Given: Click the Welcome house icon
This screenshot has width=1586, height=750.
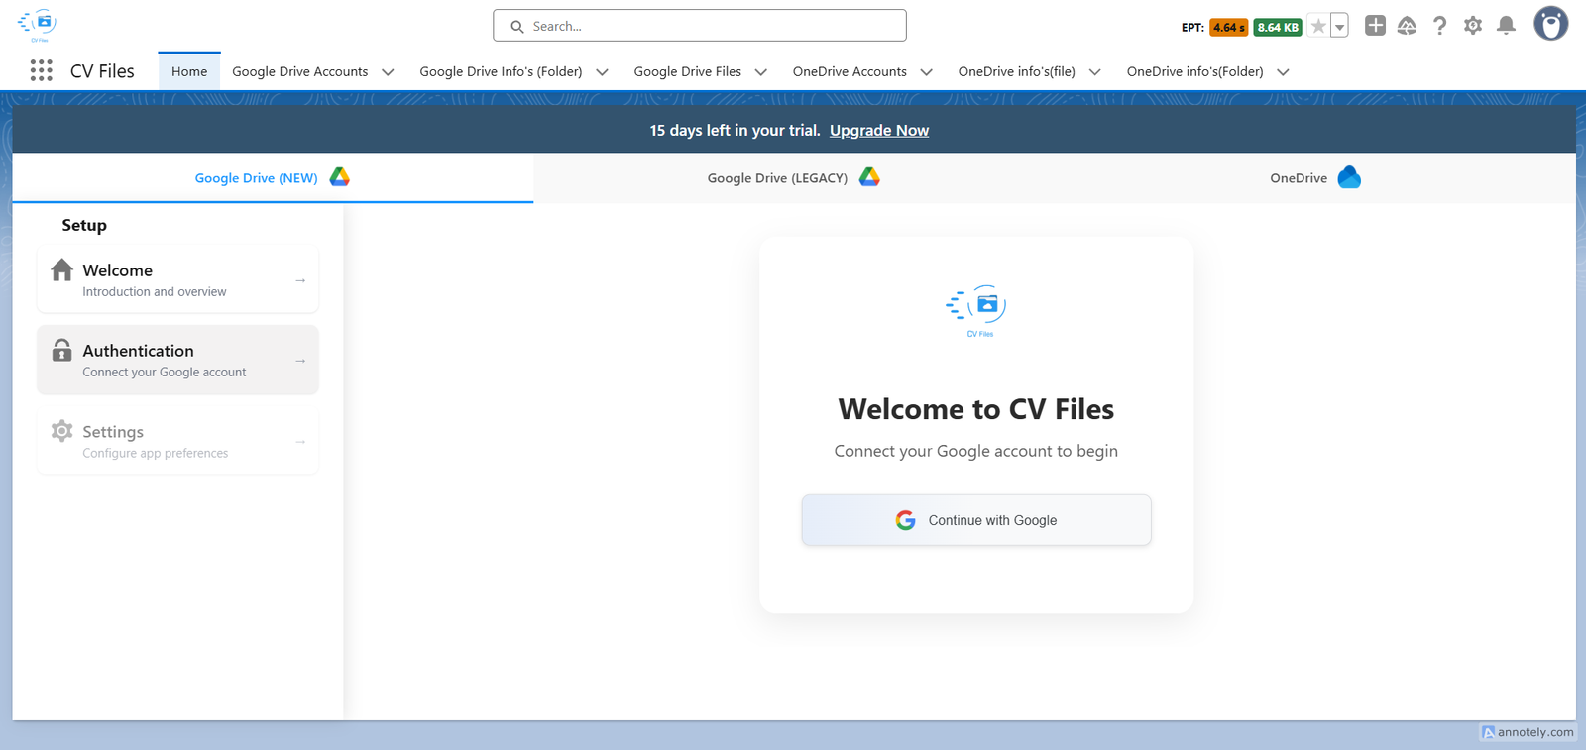Looking at the screenshot, I should tap(61, 269).
